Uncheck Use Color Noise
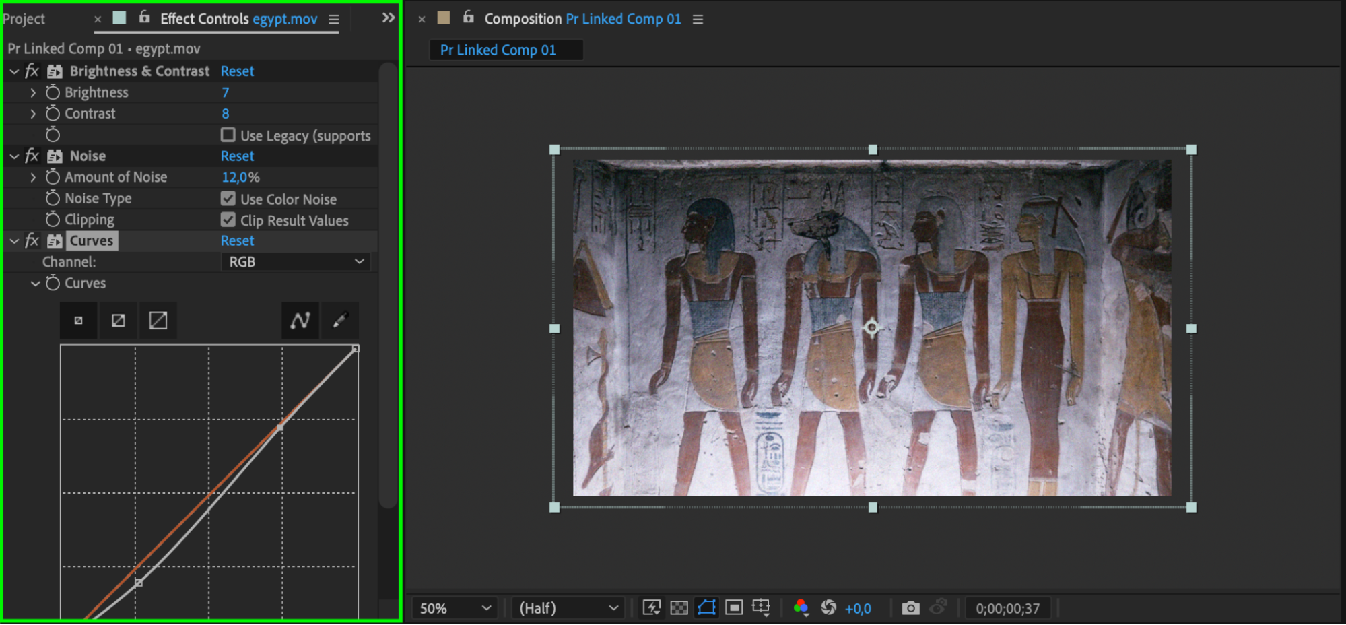The width and height of the screenshot is (1346, 625). point(228,199)
